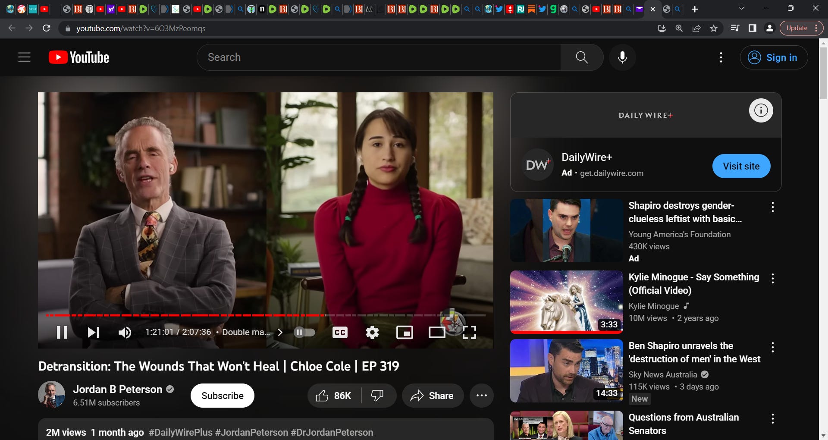Viewport: 828px width, 440px height.
Task: Enable miniplayer mode
Action: coord(405,332)
